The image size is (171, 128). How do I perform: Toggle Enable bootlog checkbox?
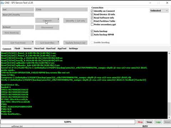point(92,42)
